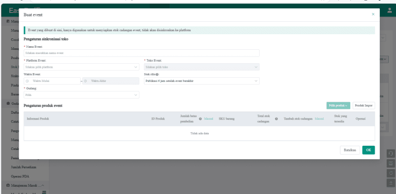Open the Platform Event dropdown
Screen dimensions: 396x194
(x=81, y=67)
